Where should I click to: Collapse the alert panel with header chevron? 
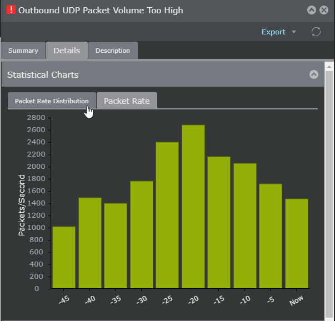point(312,10)
